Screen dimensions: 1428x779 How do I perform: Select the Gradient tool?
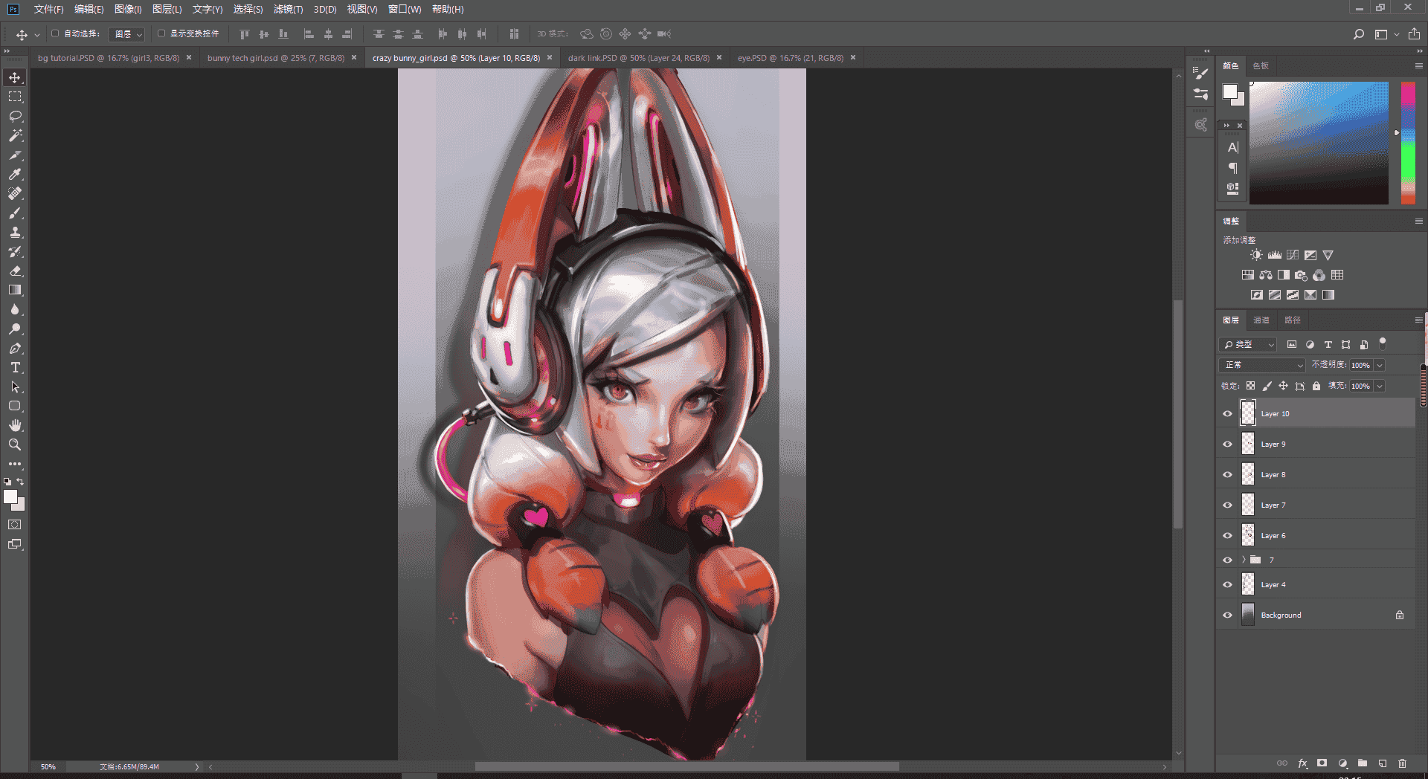coord(15,291)
